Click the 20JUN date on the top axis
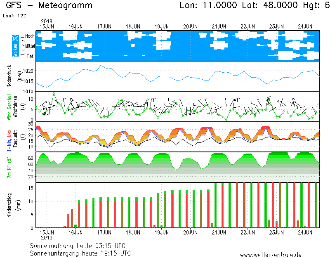The image size is (330, 258). coord(190,26)
